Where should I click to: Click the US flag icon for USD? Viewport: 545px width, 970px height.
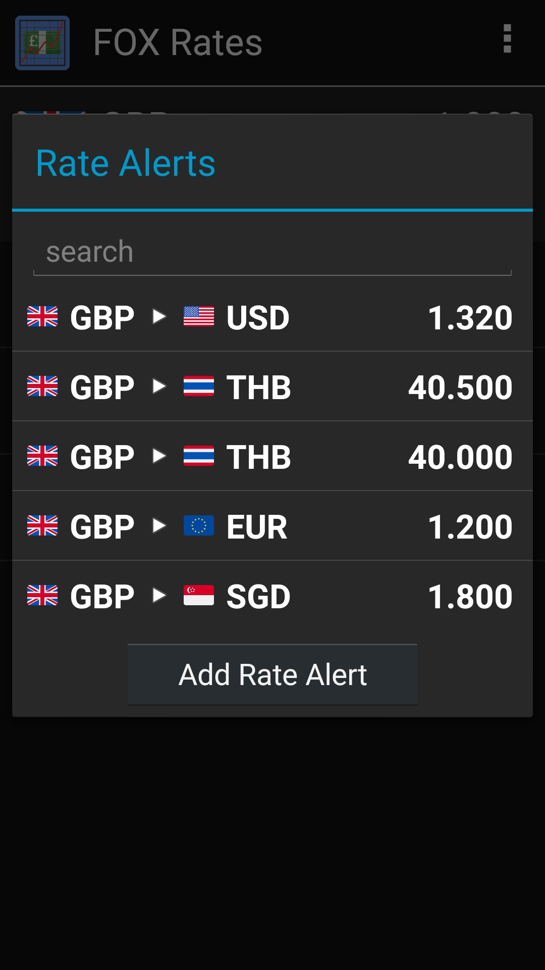(x=199, y=317)
